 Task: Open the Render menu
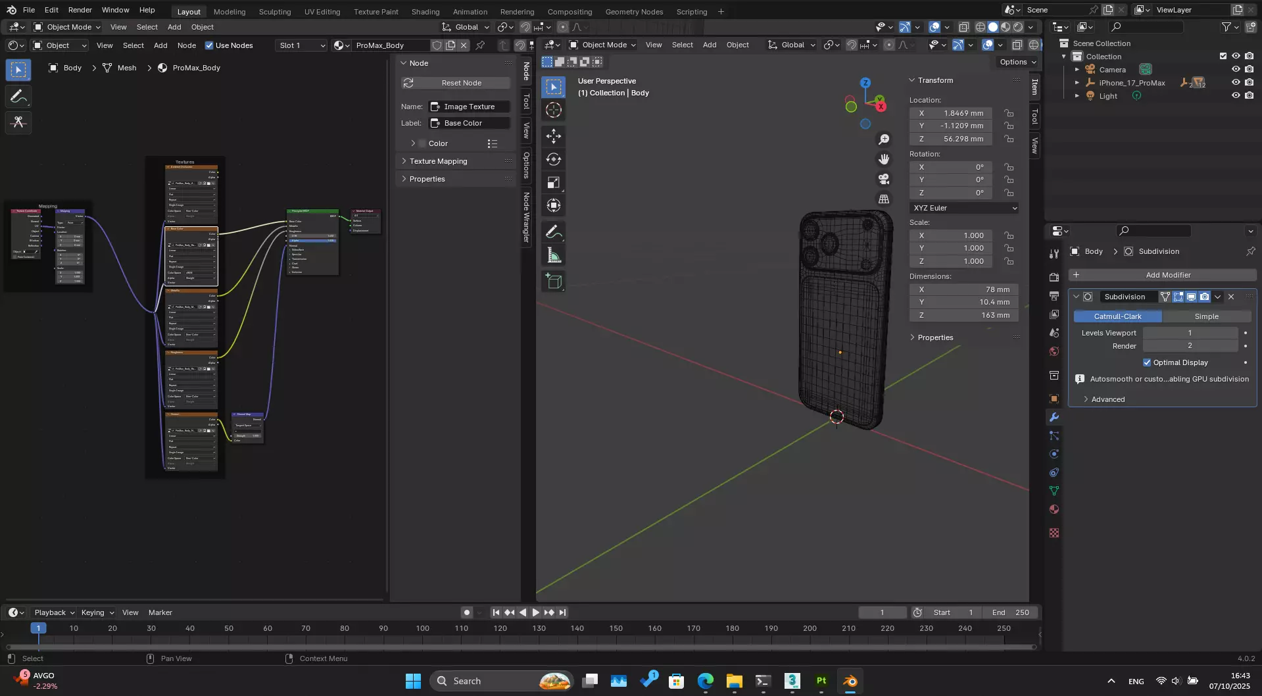click(80, 10)
